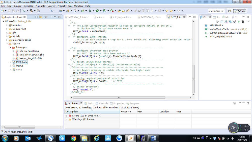Toggle Show Whitespace Characters pilcrow icon
This screenshot has height=142, width=252.
148,11
